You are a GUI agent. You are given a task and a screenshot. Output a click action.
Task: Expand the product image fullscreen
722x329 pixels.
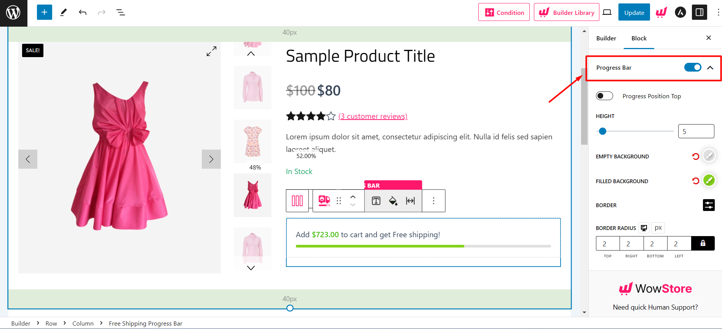point(211,51)
